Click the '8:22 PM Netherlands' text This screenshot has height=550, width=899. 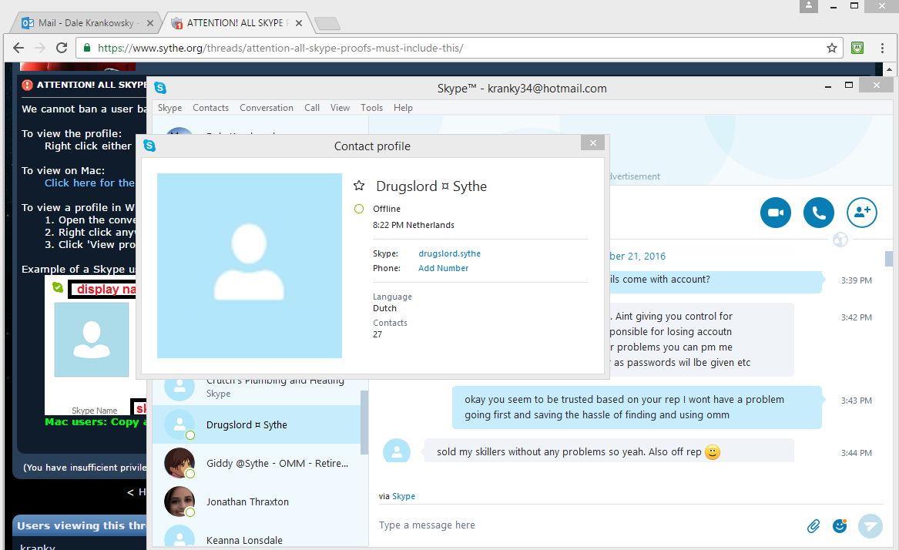(x=414, y=225)
